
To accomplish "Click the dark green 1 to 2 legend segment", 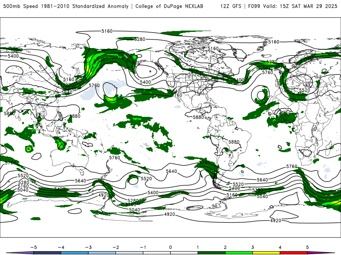I will (x=211, y=253).
